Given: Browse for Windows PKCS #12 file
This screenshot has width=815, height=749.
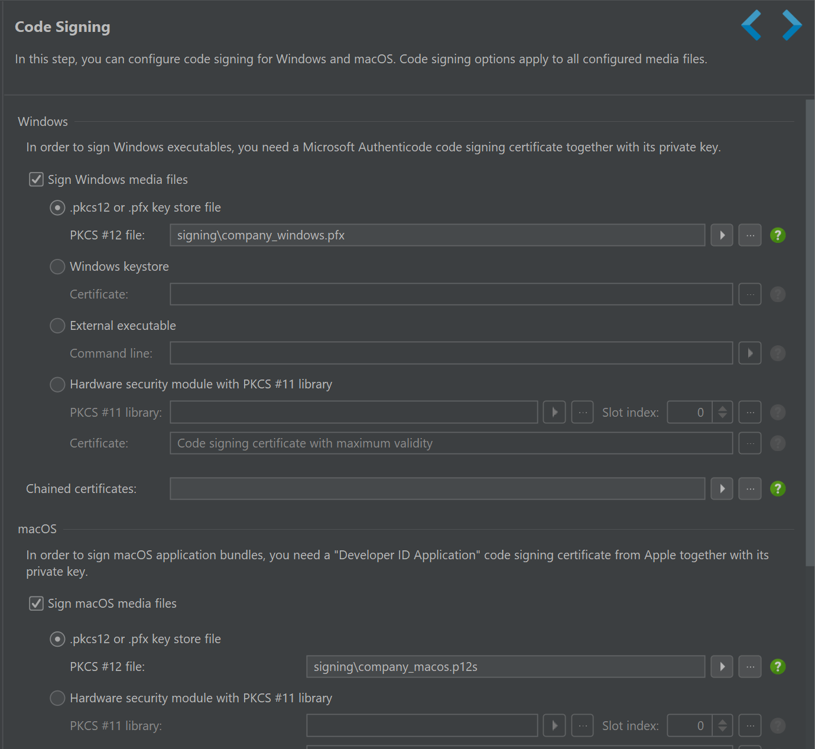Looking at the screenshot, I should point(750,235).
